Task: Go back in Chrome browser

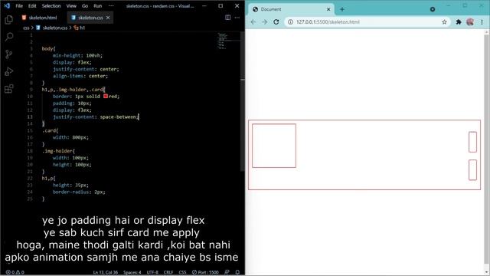Action: click(x=253, y=22)
